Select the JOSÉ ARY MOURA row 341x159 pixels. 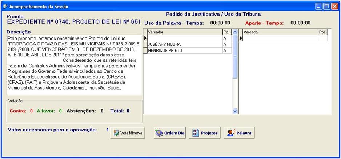(185, 44)
